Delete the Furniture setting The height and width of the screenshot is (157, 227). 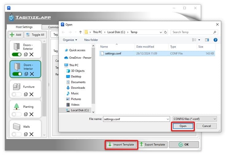click(31, 94)
